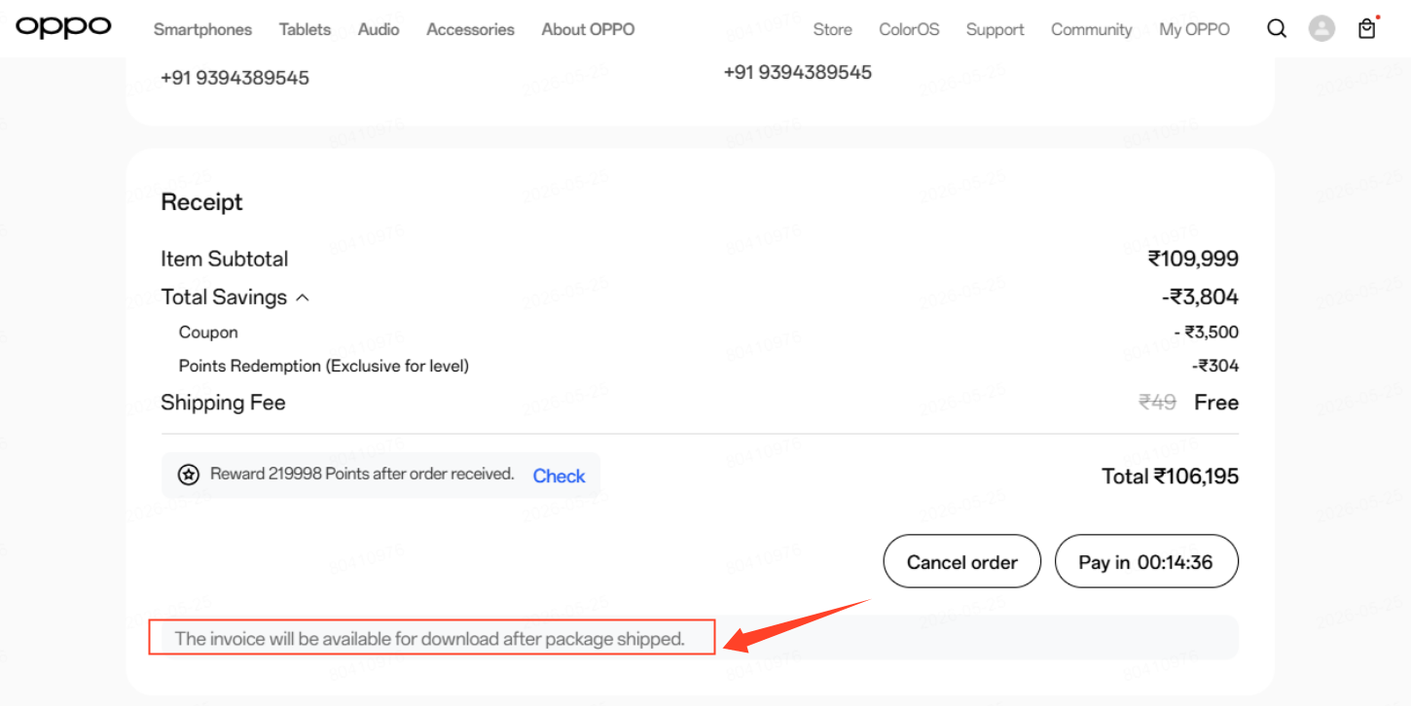Select the -₹3,804 savings amount
1411x706 pixels.
coord(1200,298)
